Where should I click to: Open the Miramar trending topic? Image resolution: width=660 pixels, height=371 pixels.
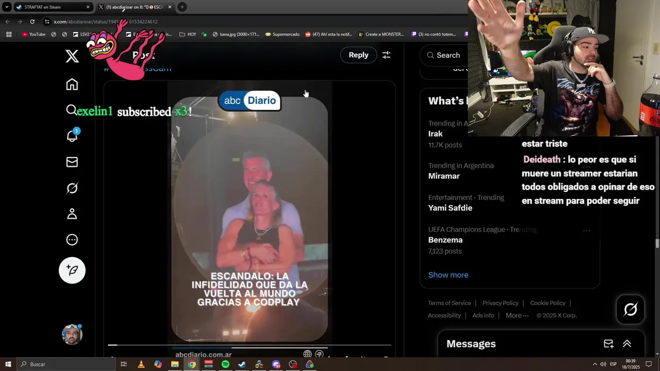[444, 176]
